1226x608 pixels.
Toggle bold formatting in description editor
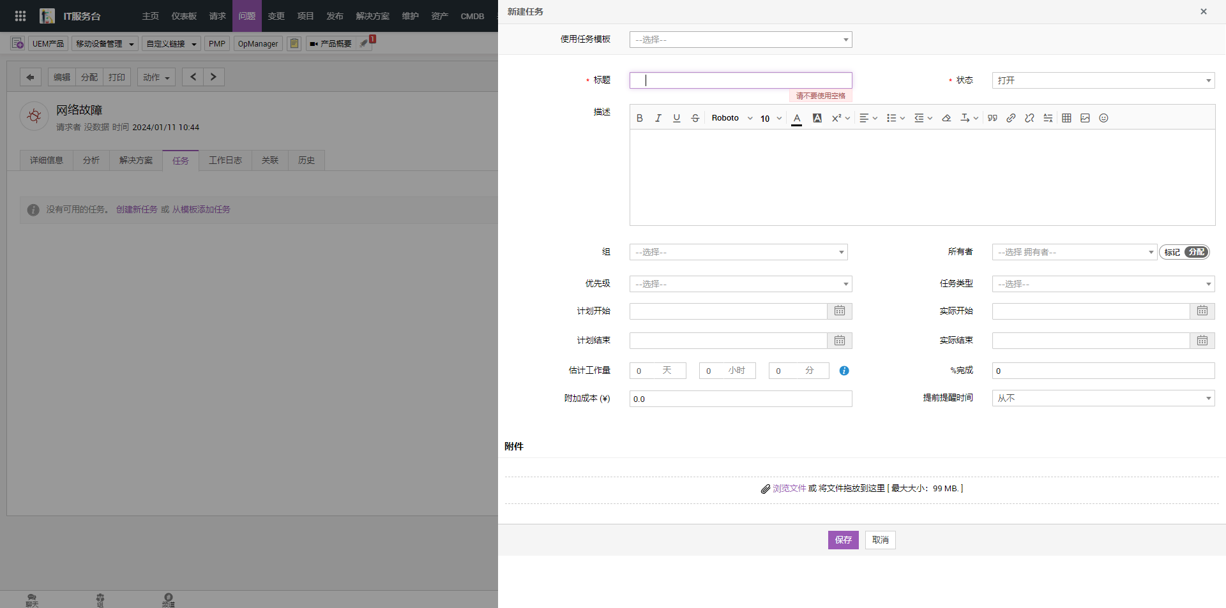[x=639, y=118]
